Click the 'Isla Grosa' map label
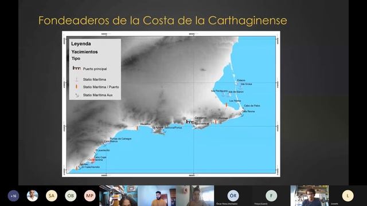 pyautogui.click(x=246, y=84)
